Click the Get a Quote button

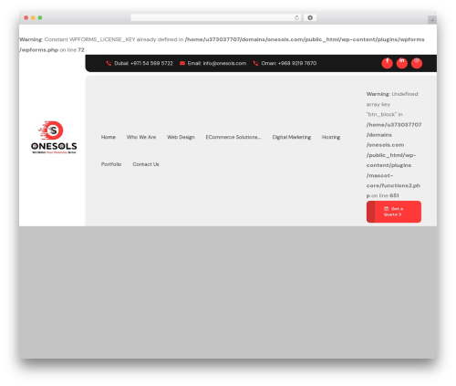point(394,212)
